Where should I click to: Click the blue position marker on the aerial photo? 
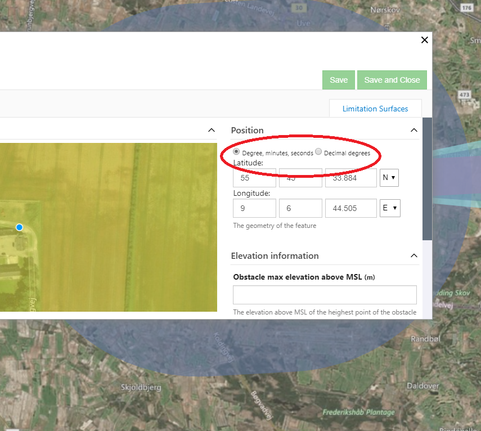coord(19,227)
